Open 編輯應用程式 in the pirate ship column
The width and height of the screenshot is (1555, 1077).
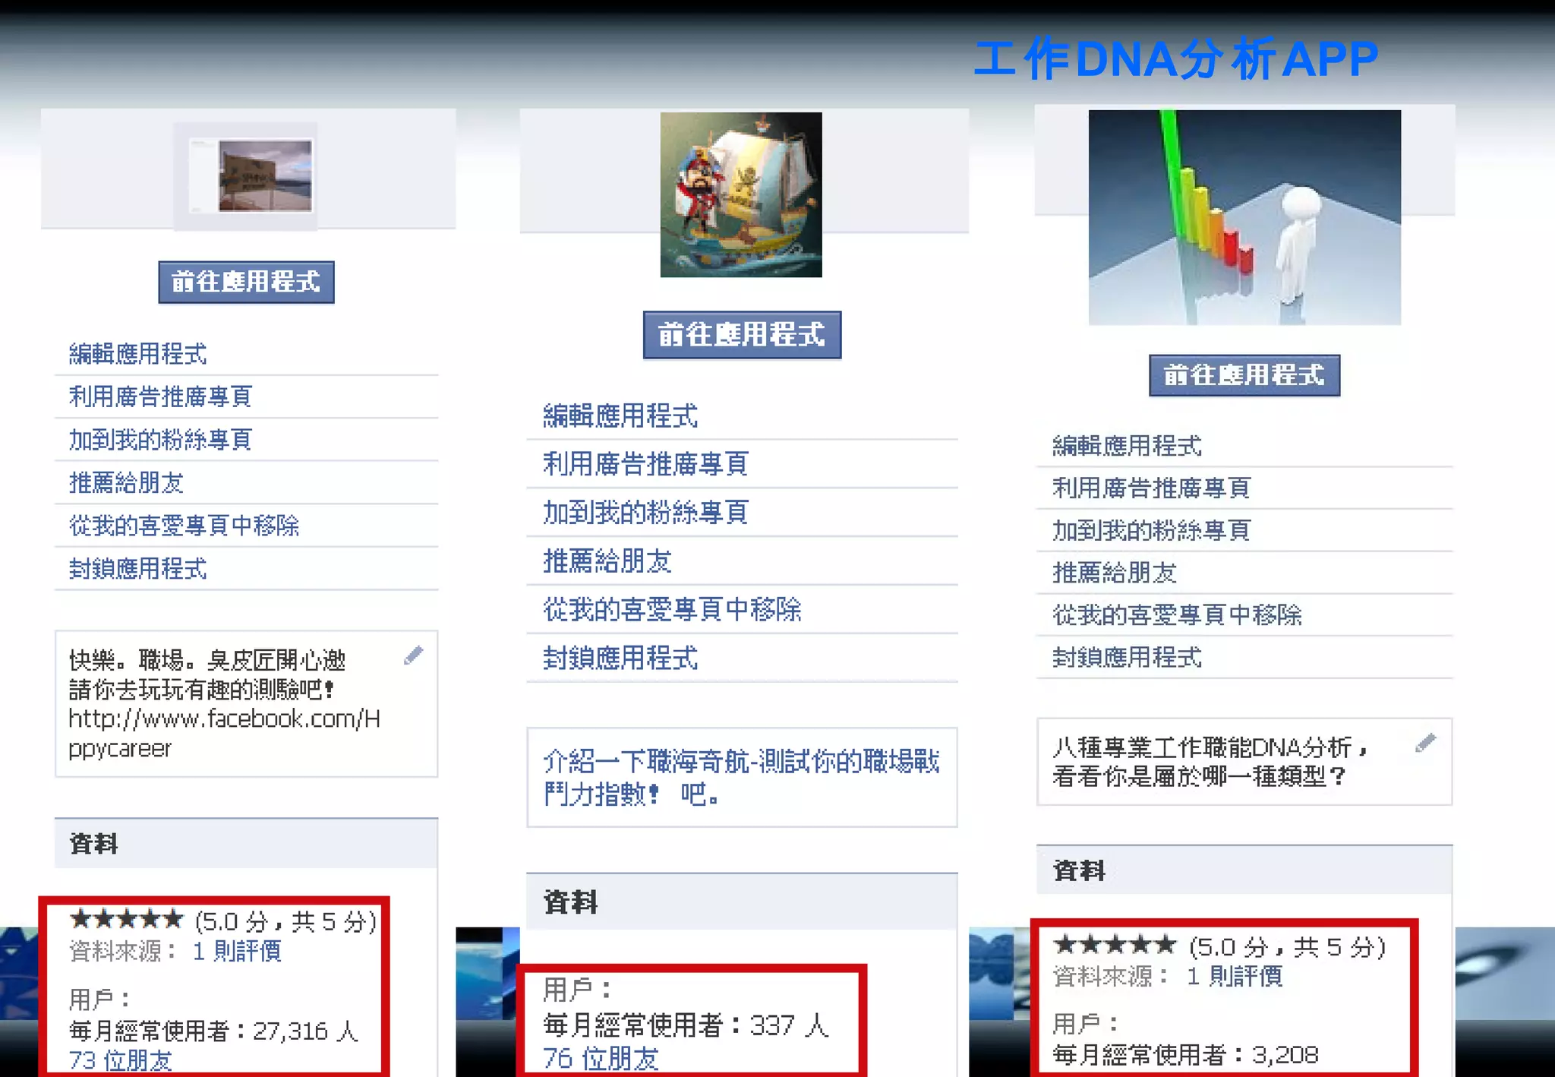click(x=620, y=415)
